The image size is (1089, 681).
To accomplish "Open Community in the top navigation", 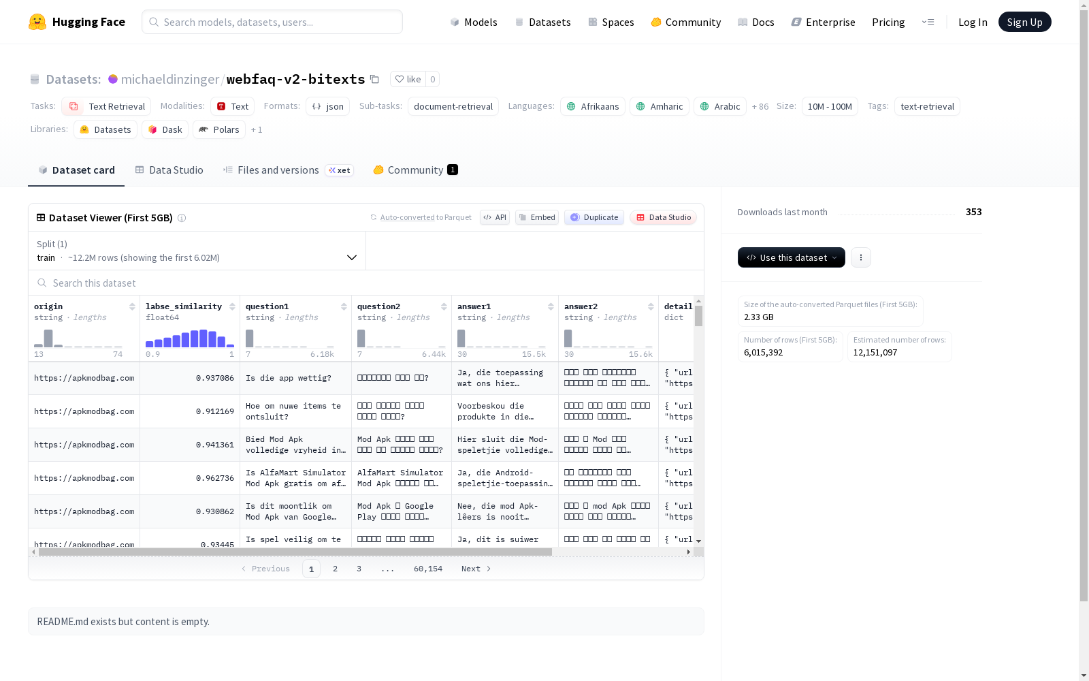I will 686,22.
